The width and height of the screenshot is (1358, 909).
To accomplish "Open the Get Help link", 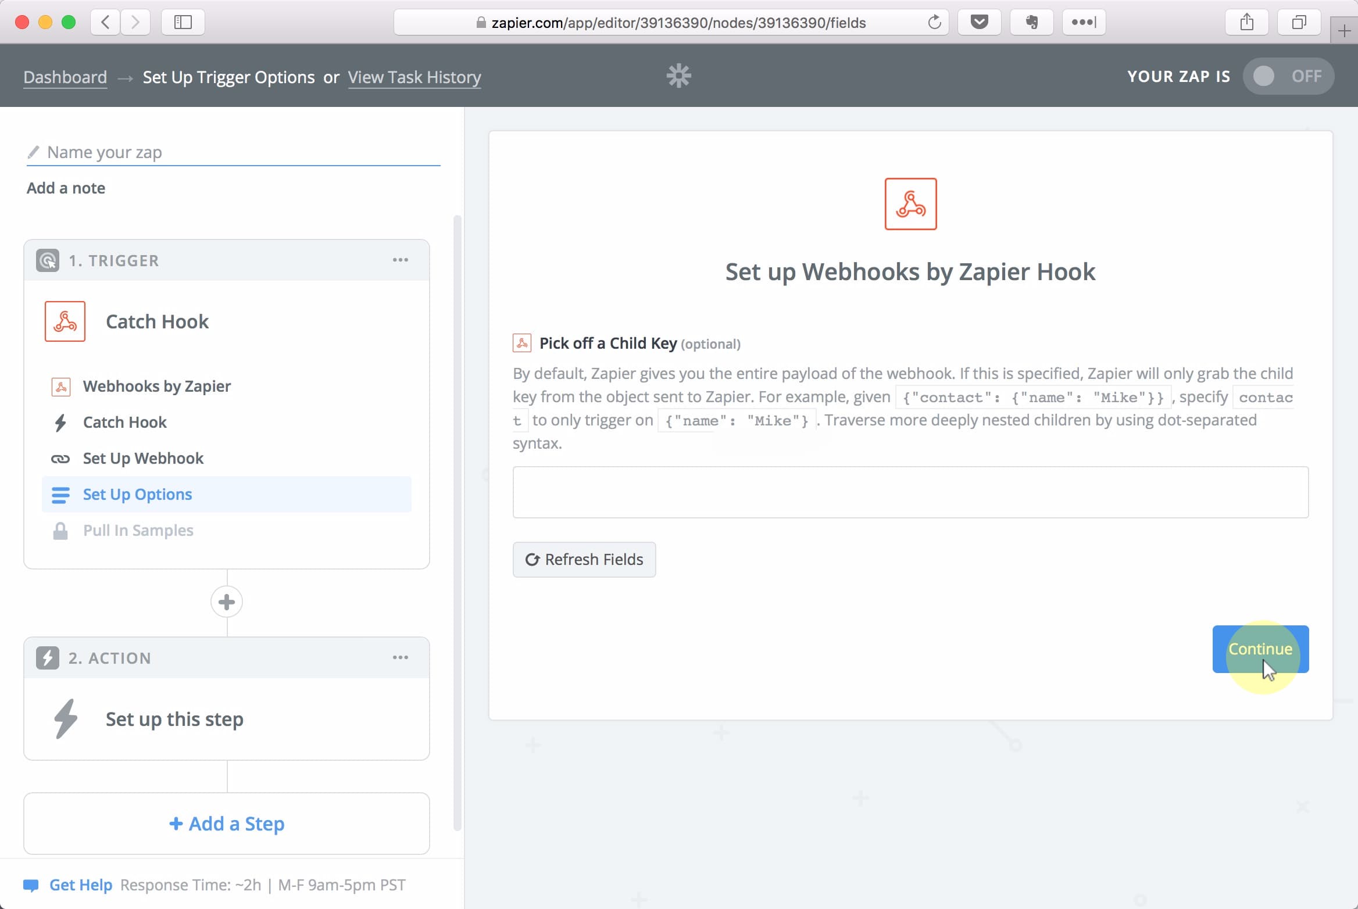I will pyautogui.click(x=81, y=885).
